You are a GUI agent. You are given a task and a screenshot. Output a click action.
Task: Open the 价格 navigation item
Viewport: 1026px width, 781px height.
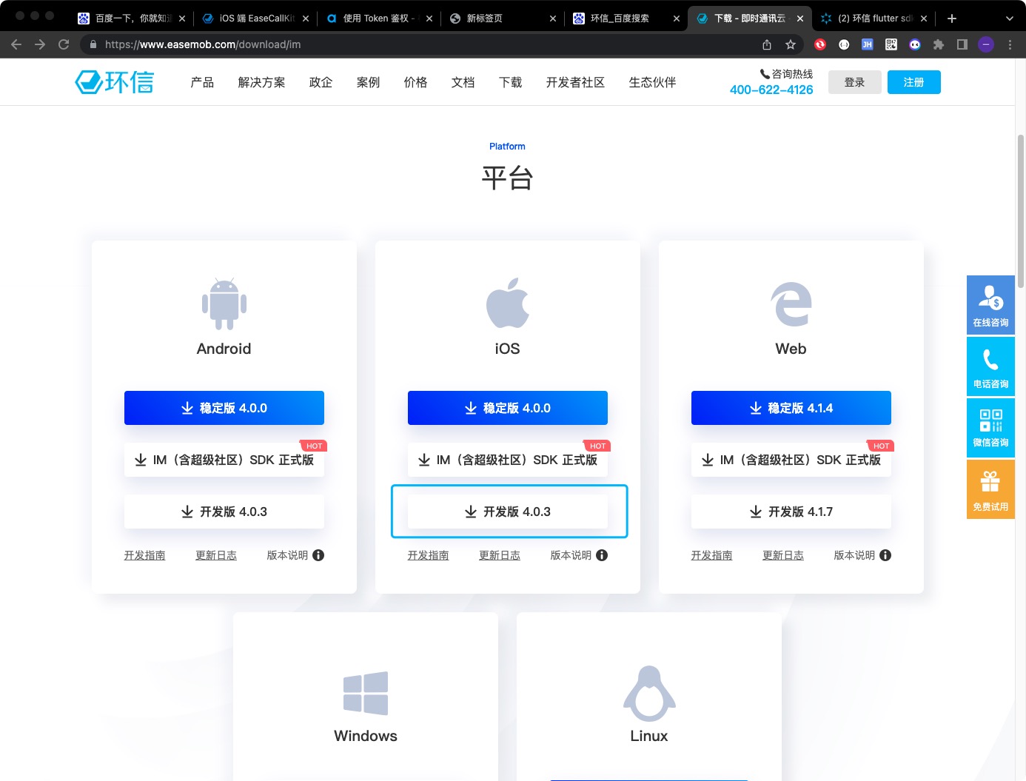tap(415, 82)
